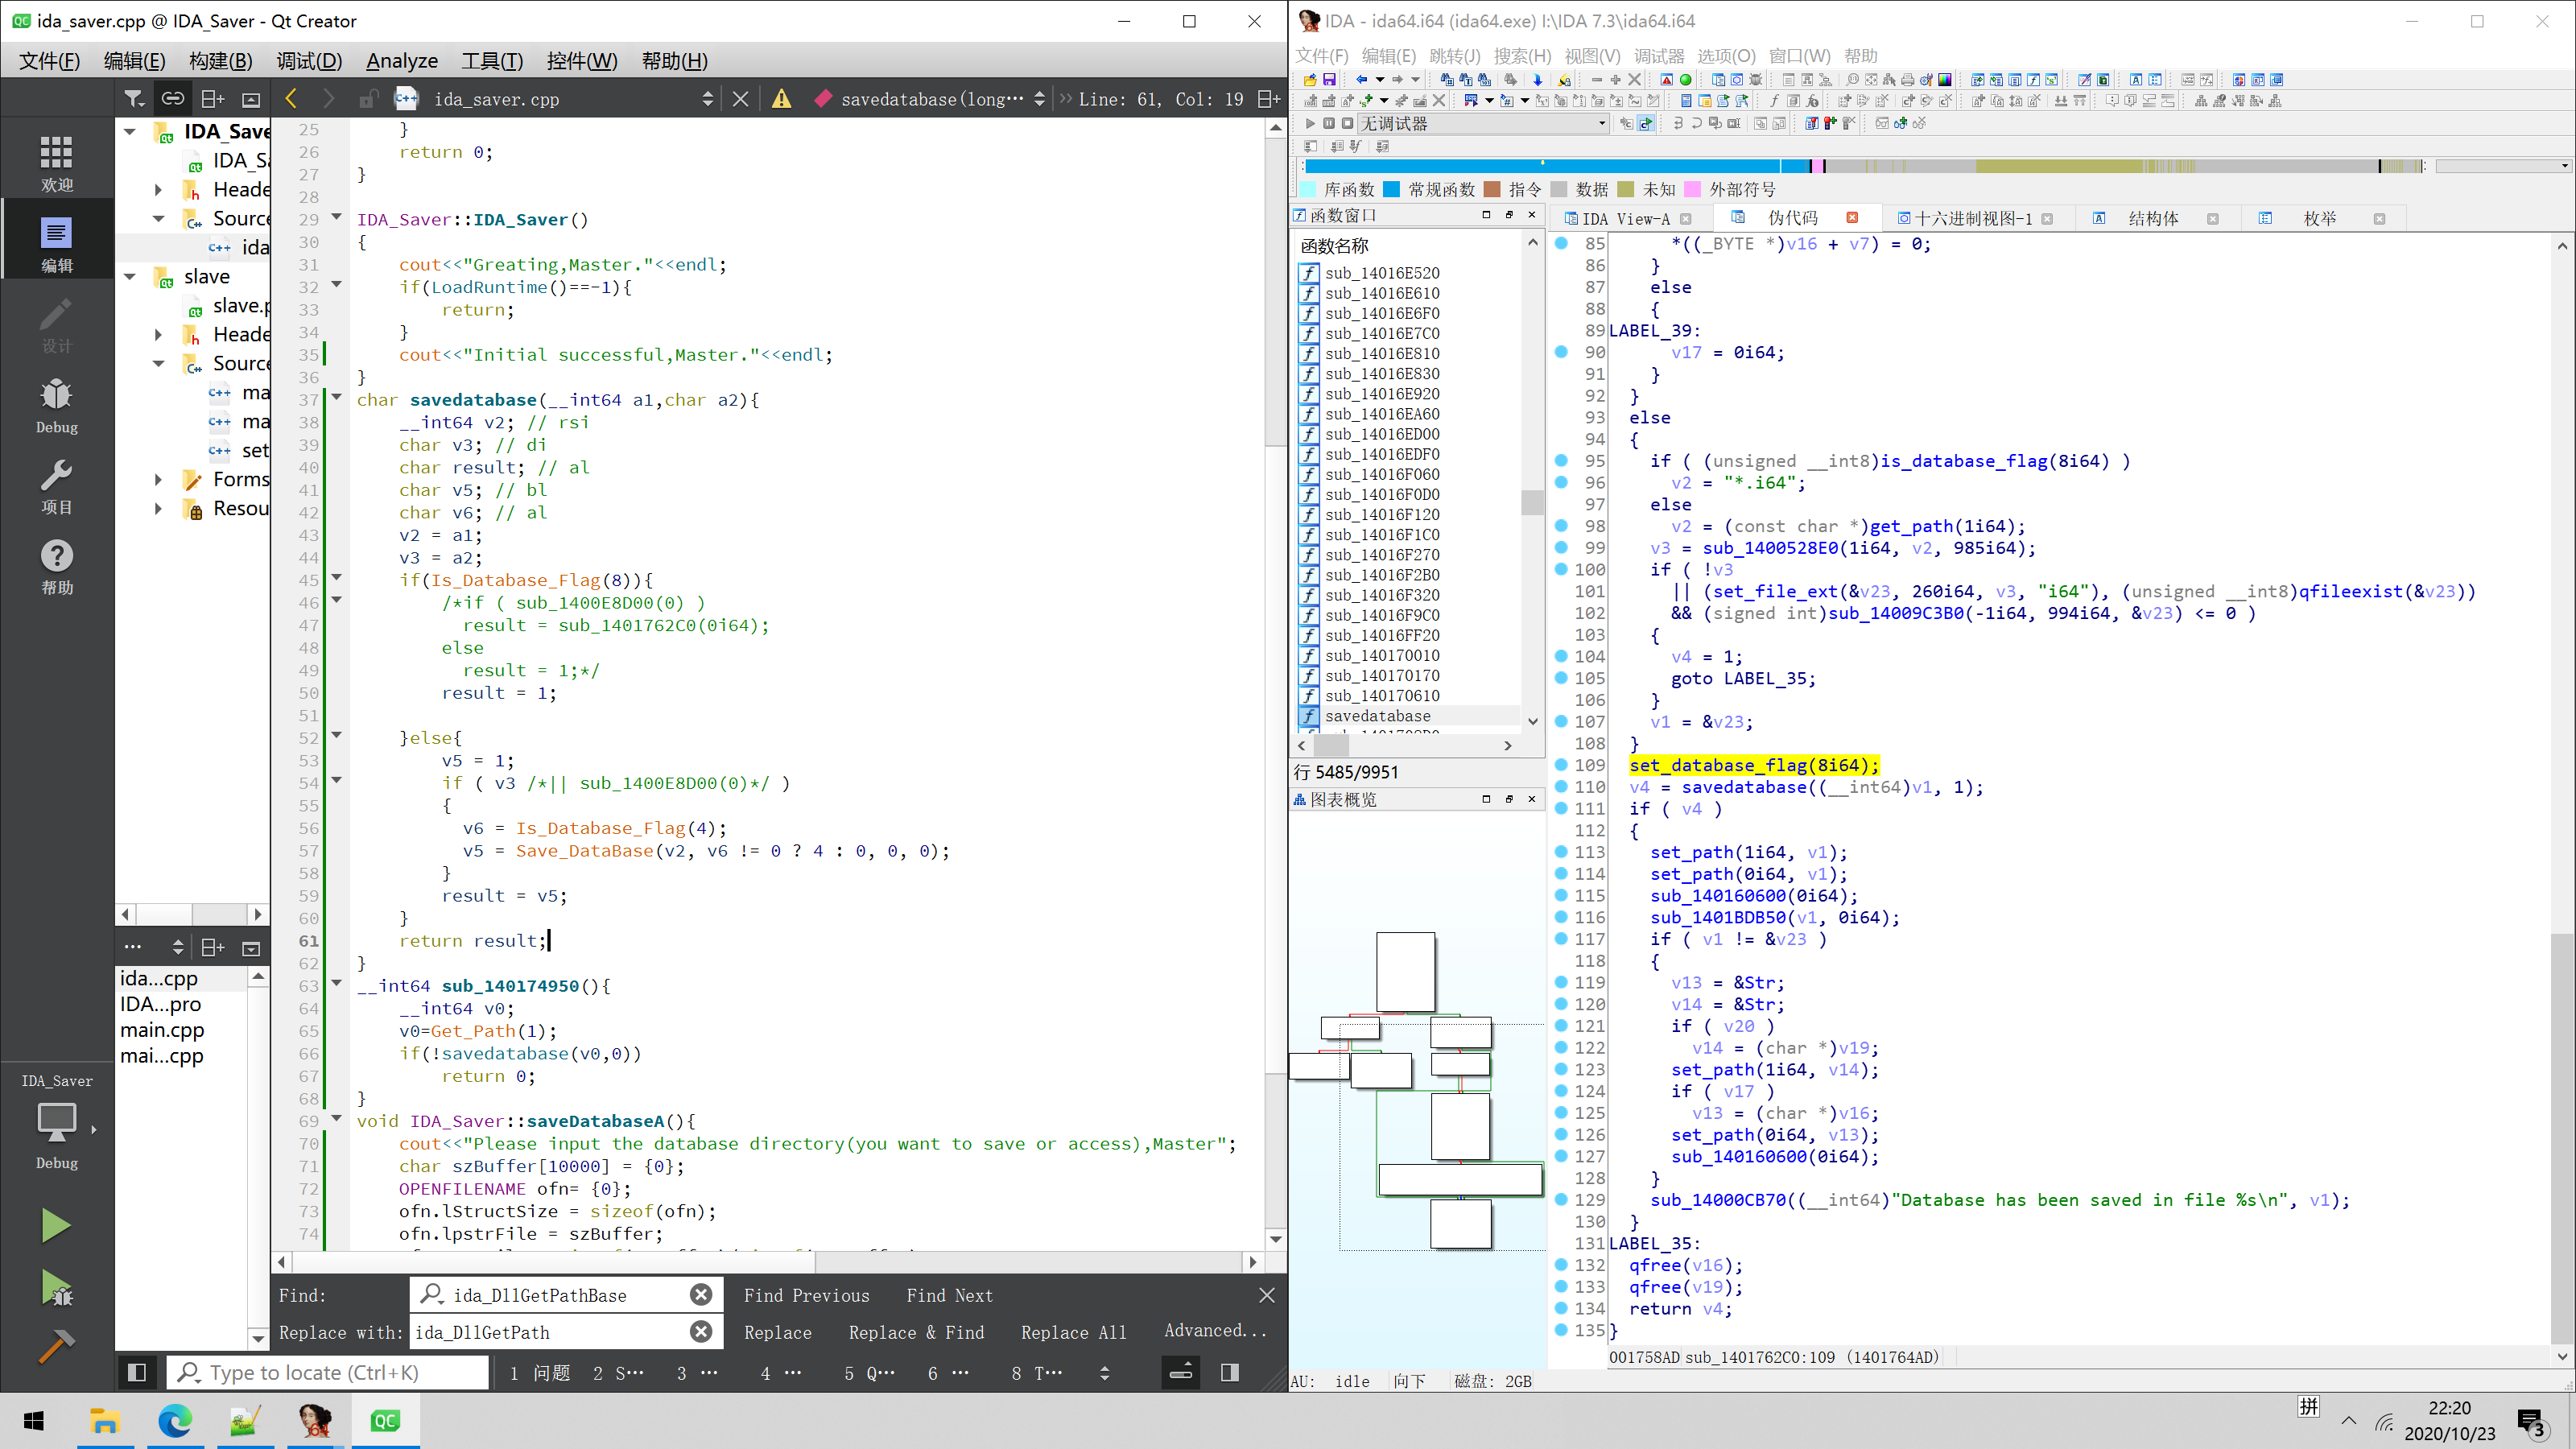Click the warning triangle icon in editor bar
The height and width of the screenshot is (1449, 2576).
pyautogui.click(x=781, y=99)
